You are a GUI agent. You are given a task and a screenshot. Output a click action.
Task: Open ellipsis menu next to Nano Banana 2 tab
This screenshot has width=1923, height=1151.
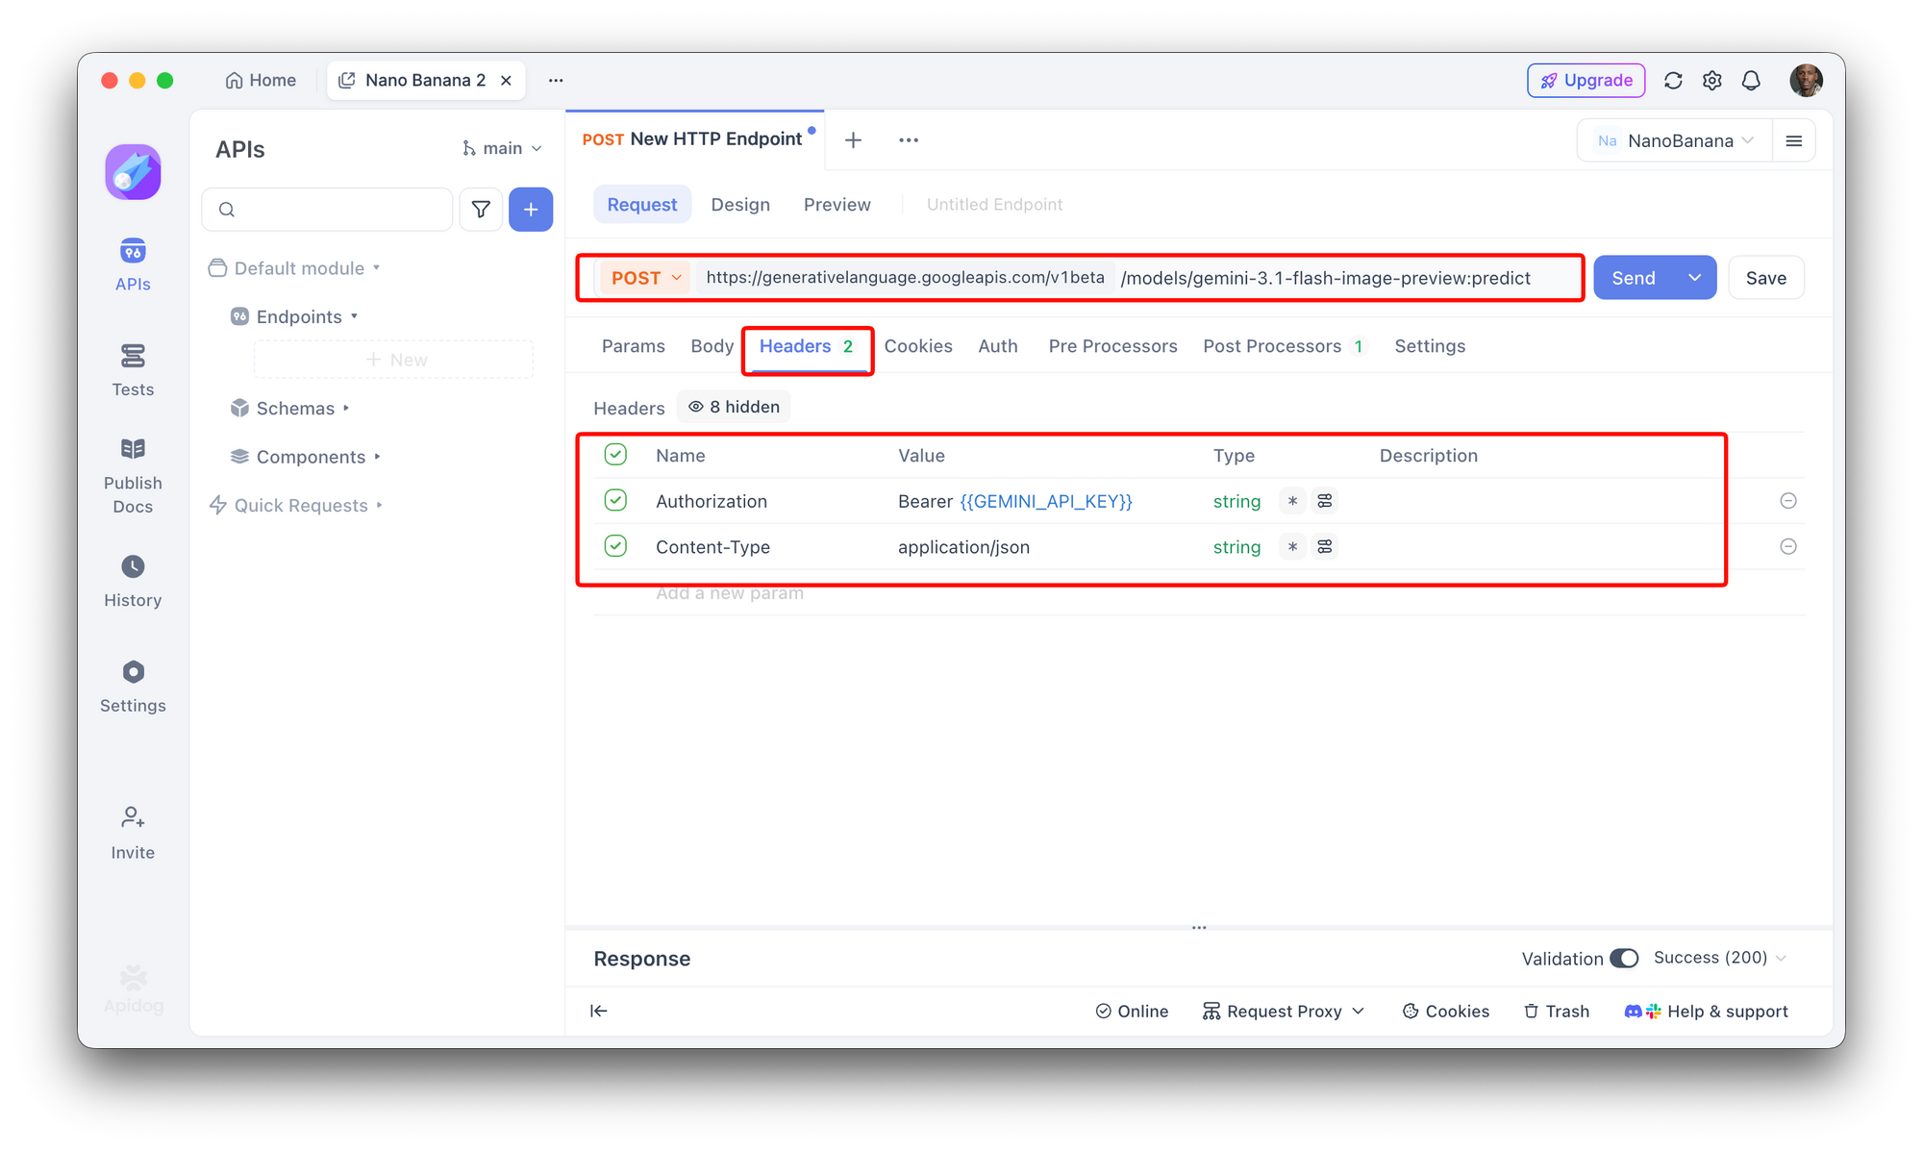click(x=556, y=81)
